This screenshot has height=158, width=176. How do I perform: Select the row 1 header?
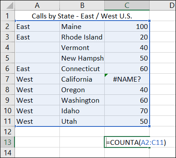[7, 16]
